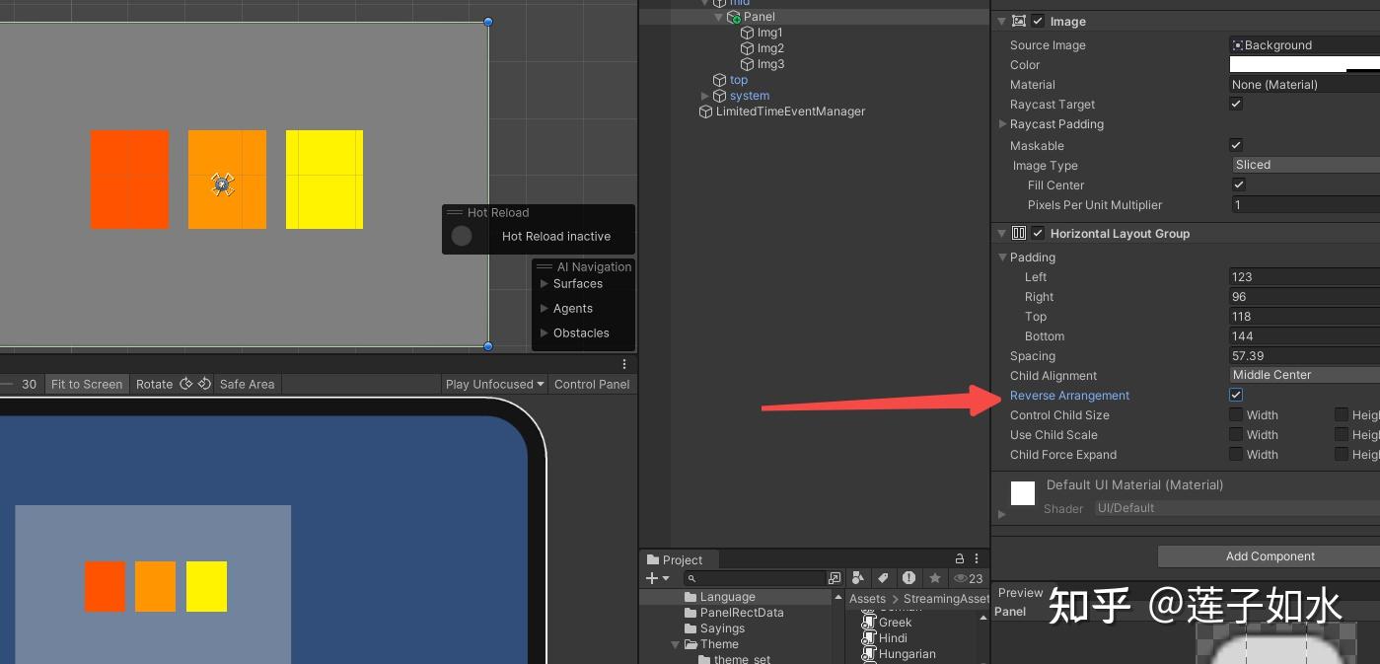Open Search by Type filter icon
This screenshot has width=1380, height=664.
click(x=858, y=578)
